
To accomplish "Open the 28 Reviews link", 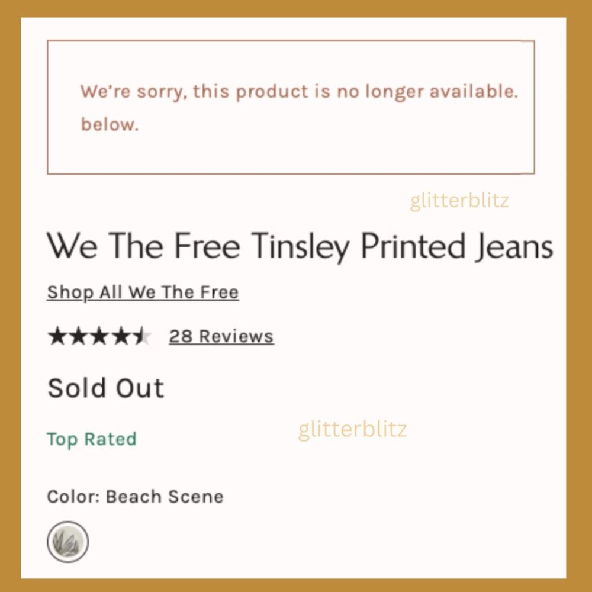I will point(221,336).
